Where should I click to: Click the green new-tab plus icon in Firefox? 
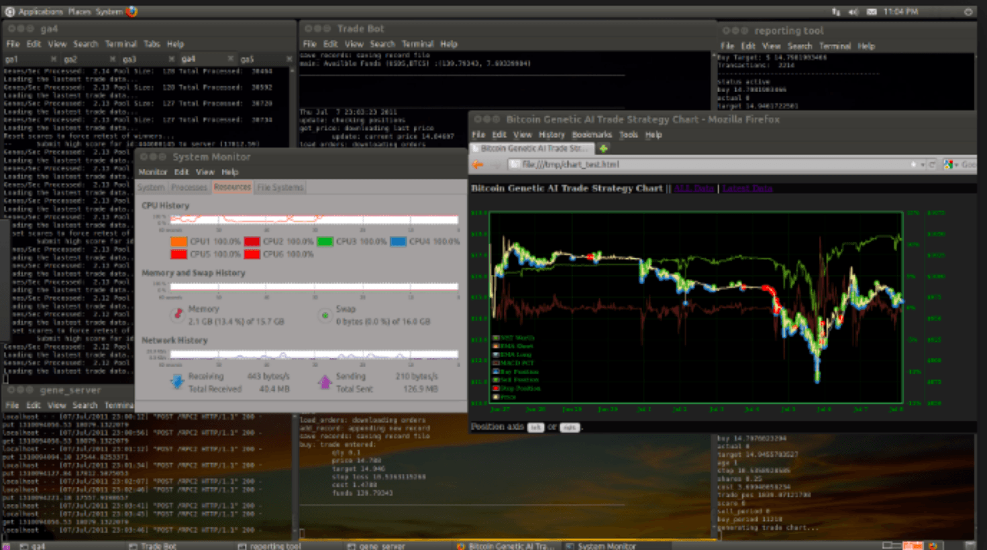[603, 148]
